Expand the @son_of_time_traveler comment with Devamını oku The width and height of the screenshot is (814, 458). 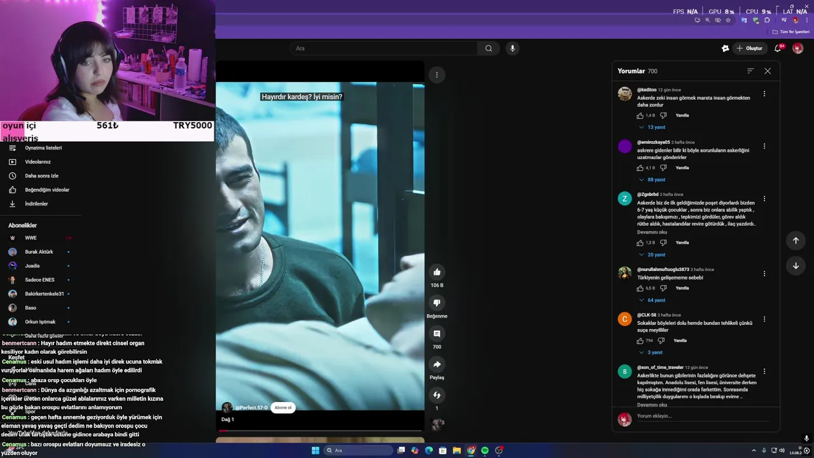coord(652,405)
